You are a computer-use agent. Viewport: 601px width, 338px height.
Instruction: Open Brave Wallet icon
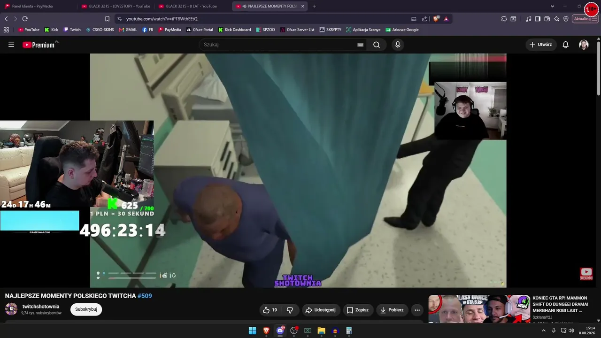click(x=547, y=19)
